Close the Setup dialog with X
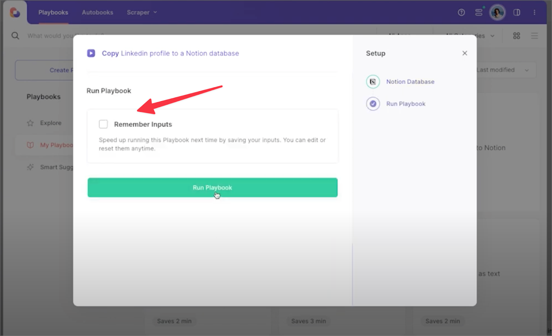The width and height of the screenshot is (552, 336). point(465,53)
